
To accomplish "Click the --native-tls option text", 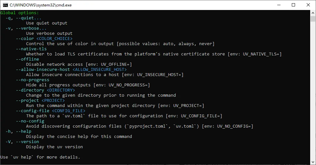I will pos(31,49).
